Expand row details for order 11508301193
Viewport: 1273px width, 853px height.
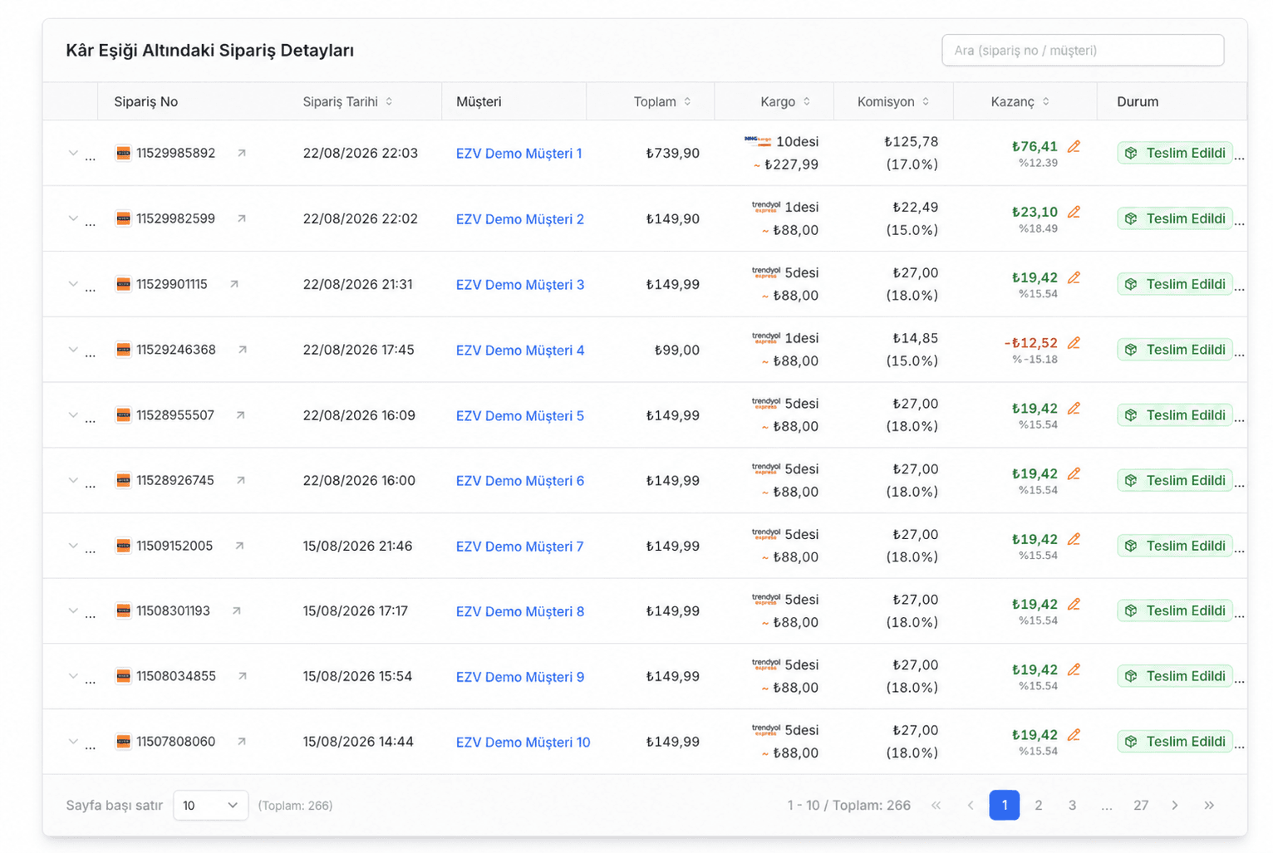(73, 610)
